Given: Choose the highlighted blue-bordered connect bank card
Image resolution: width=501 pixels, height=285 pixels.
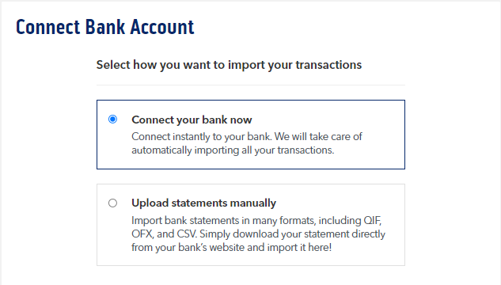Looking at the screenshot, I should [x=251, y=135].
